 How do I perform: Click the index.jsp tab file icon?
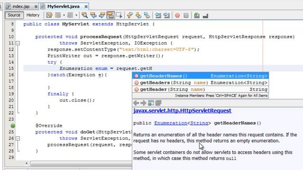coord(8,6)
